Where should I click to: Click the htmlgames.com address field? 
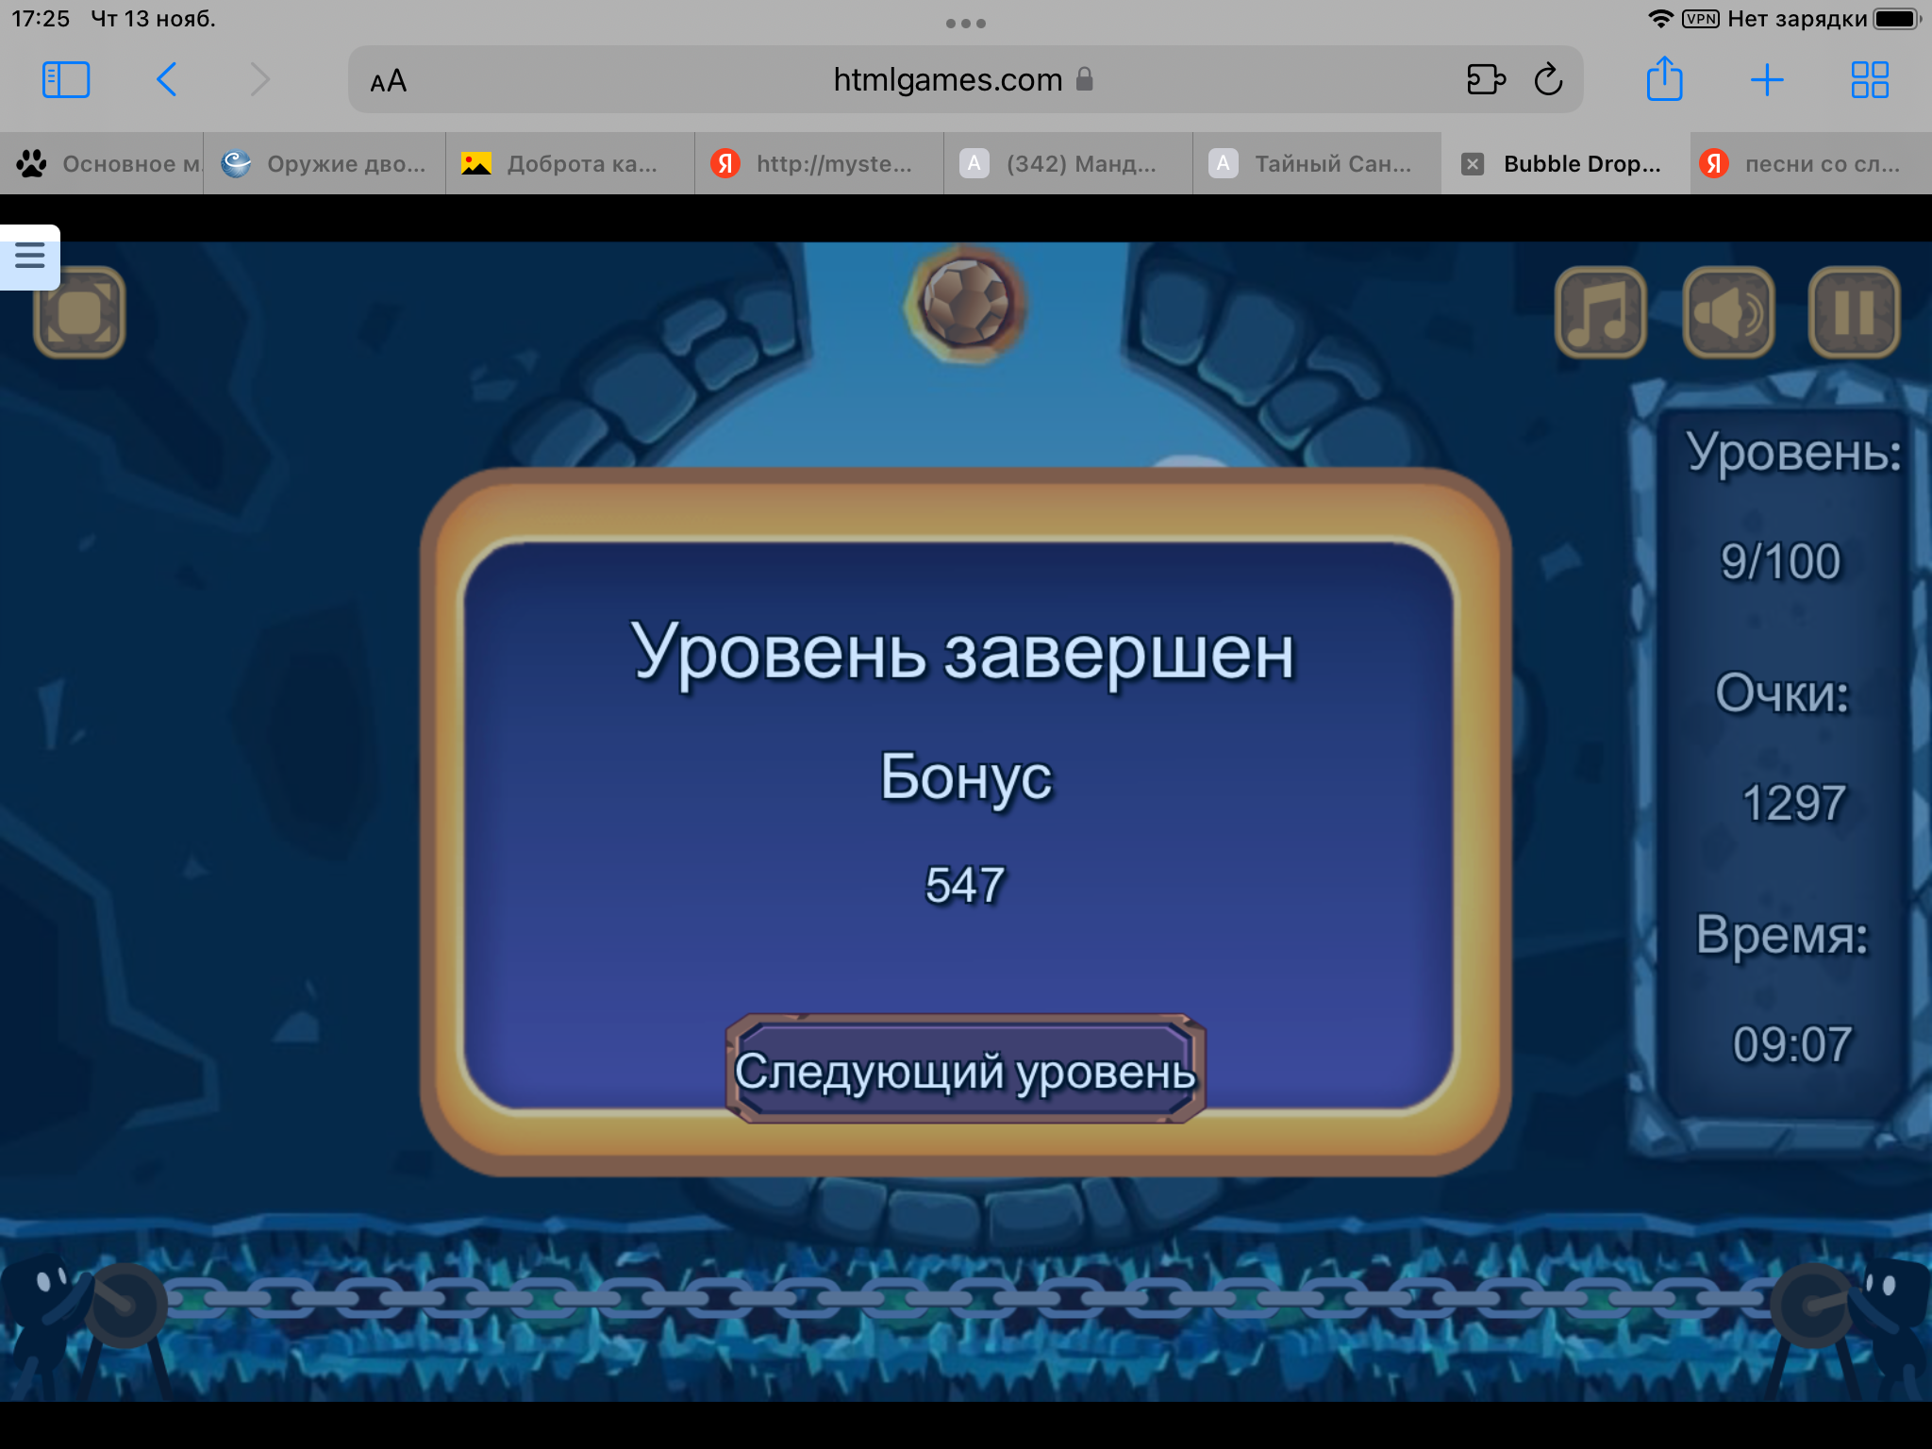click(947, 80)
